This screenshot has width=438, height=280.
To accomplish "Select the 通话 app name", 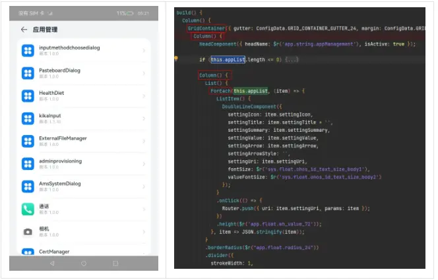I will [44, 207].
